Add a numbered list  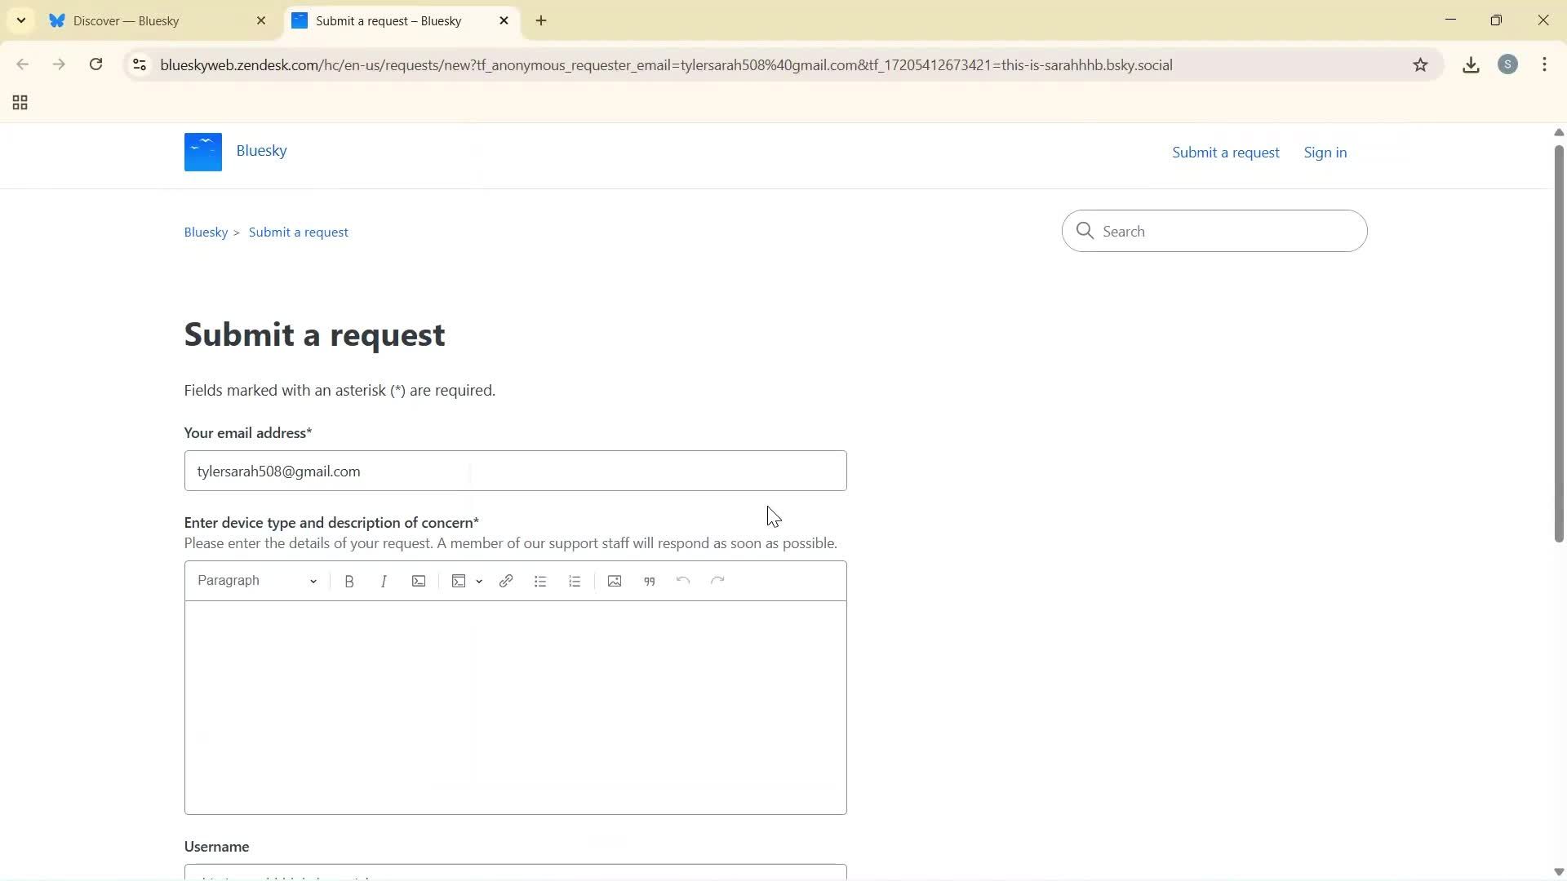(x=575, y=580)
